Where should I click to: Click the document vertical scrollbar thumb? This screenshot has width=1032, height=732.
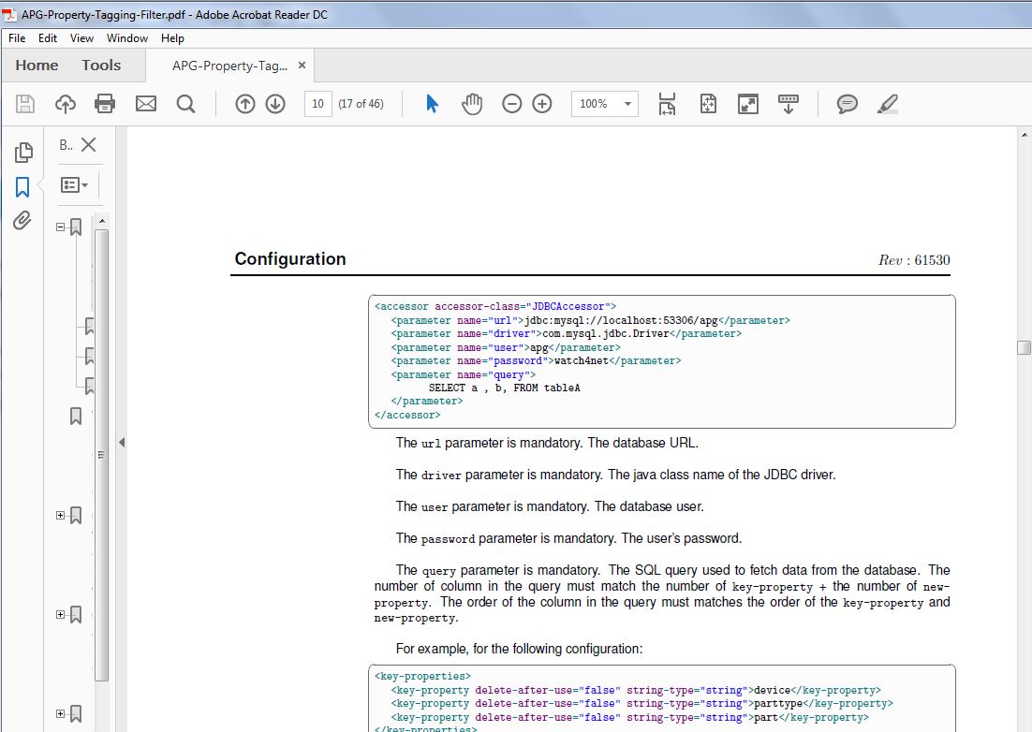coord(1024,347)
